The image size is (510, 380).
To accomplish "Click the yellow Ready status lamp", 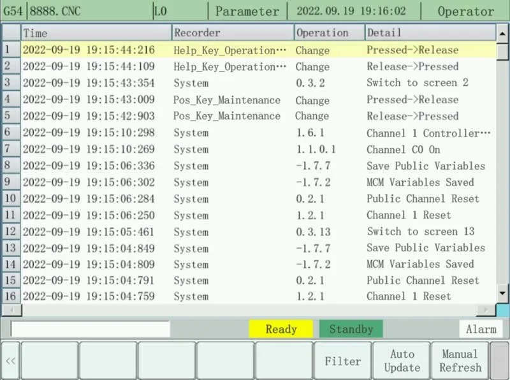I will click(281, 329).
